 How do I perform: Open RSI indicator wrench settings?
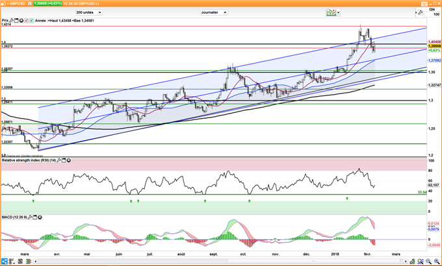click(59, 160)
